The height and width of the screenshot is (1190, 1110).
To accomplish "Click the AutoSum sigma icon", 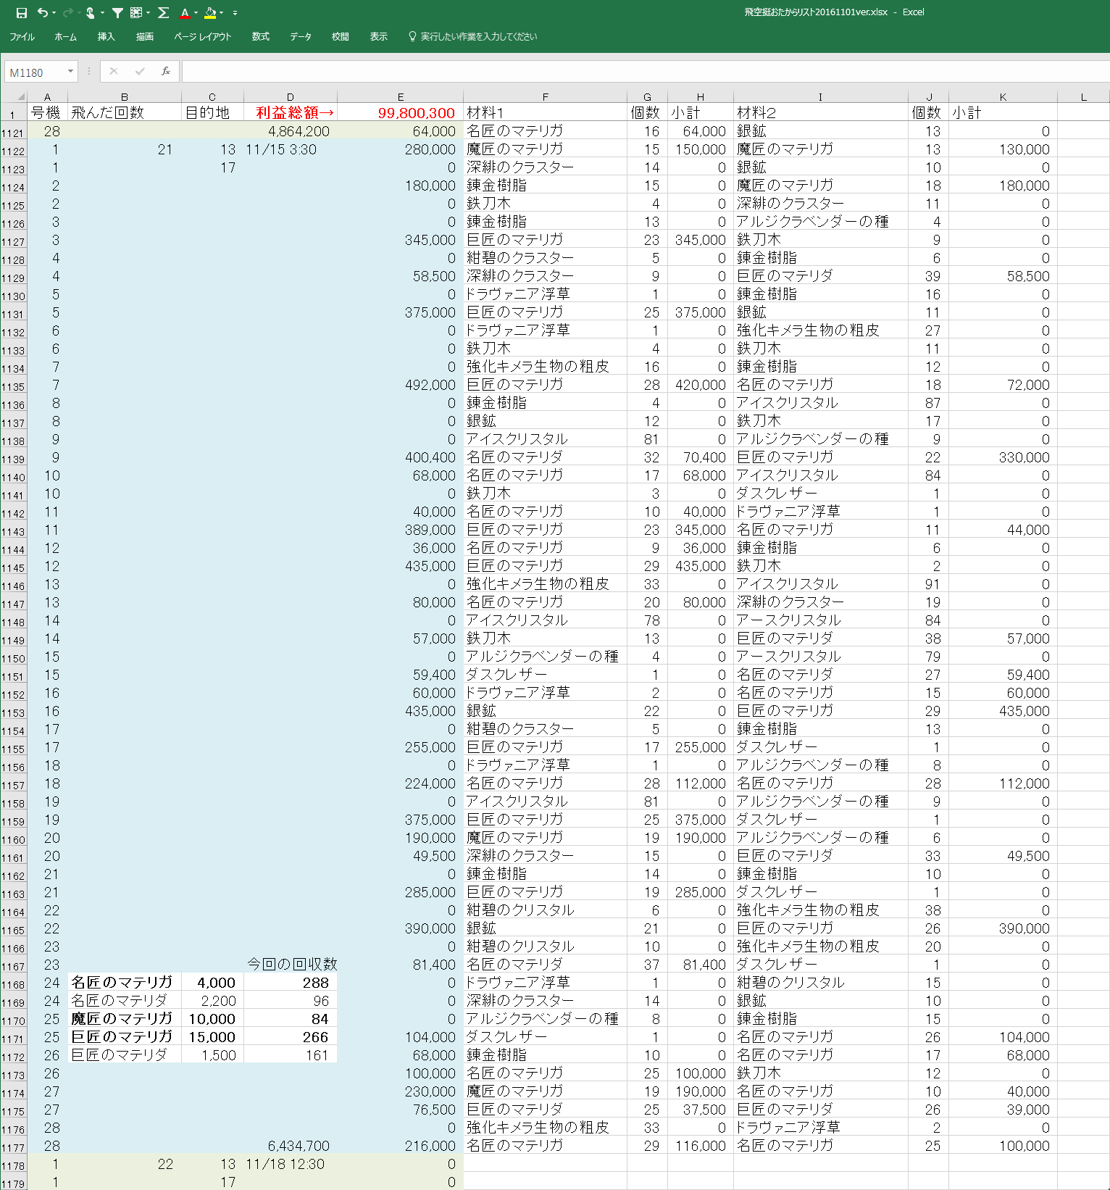I will [163, 12].
